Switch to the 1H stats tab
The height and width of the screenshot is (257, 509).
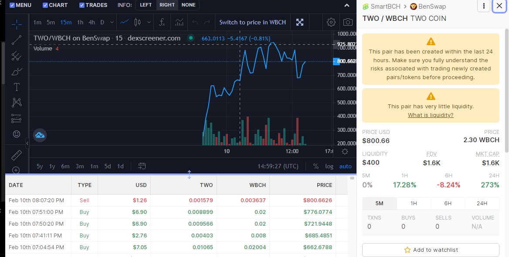414,203
